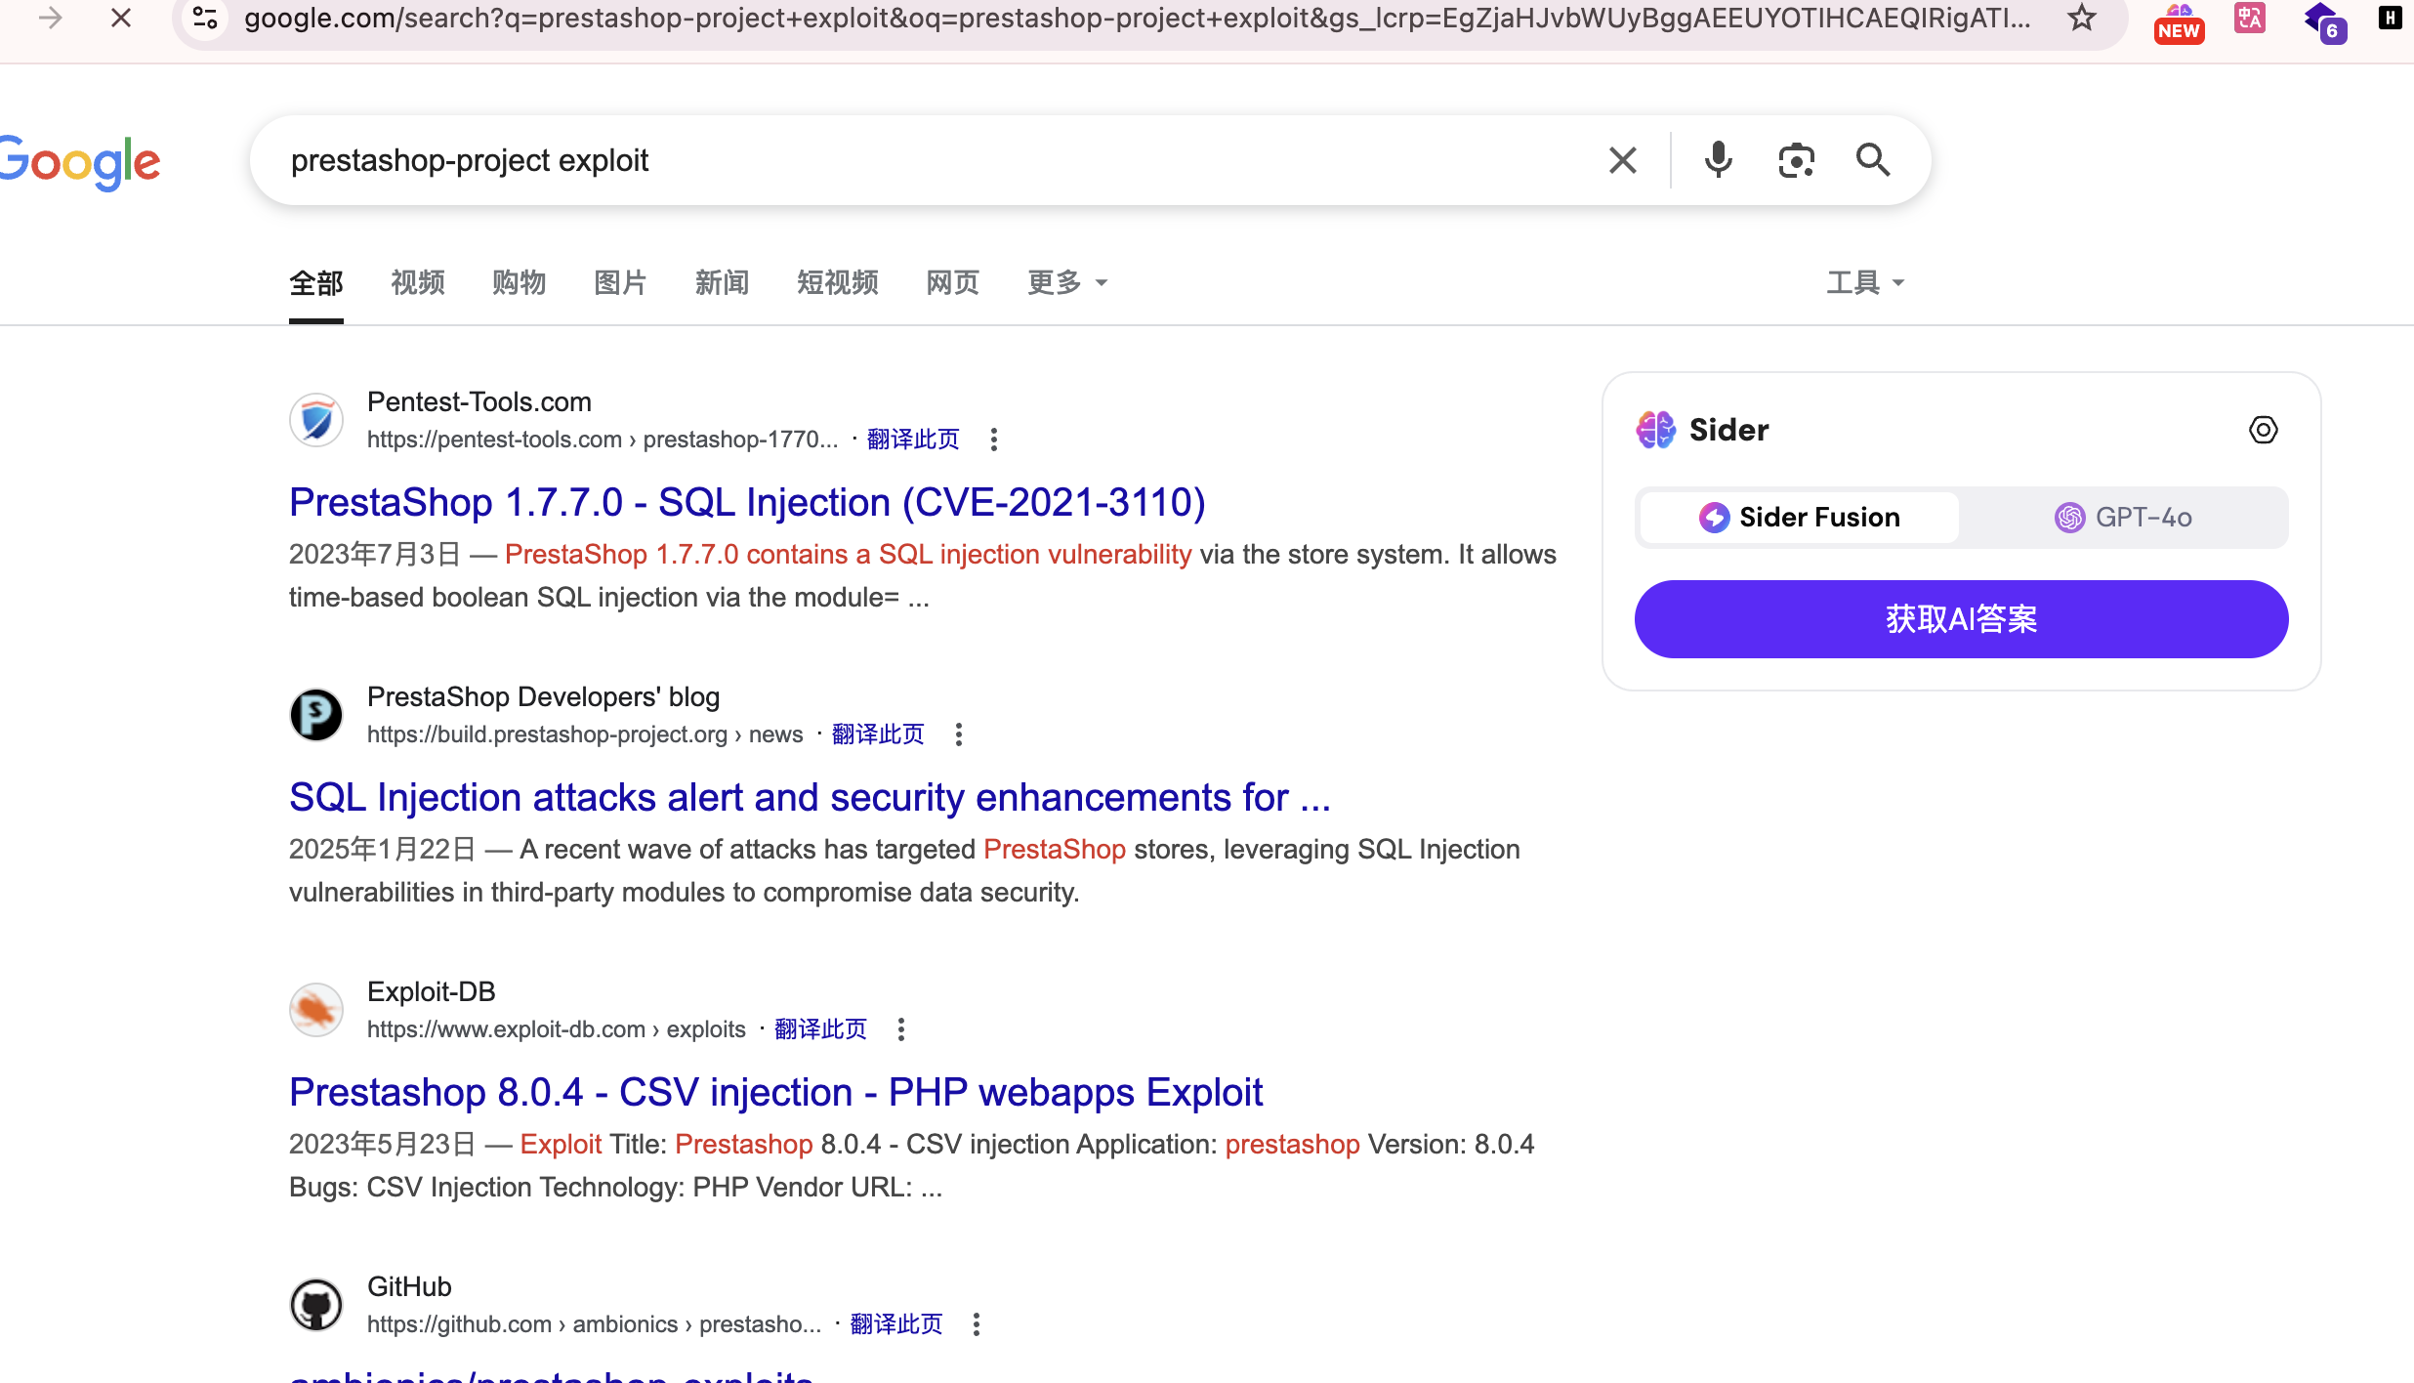
Task: Click the GitHub octocat favicon
Action: click(x=316, y=1305)
